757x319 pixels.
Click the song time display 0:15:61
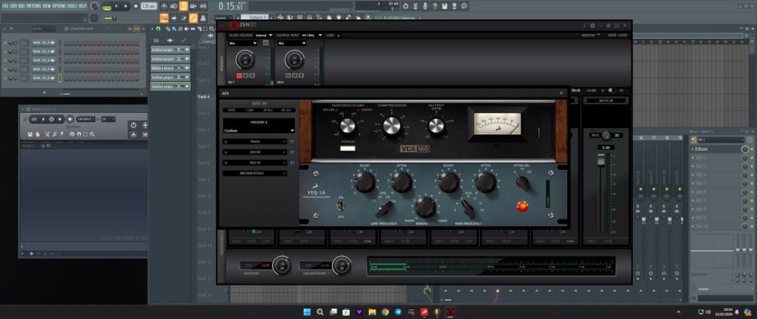coord(232,6)
